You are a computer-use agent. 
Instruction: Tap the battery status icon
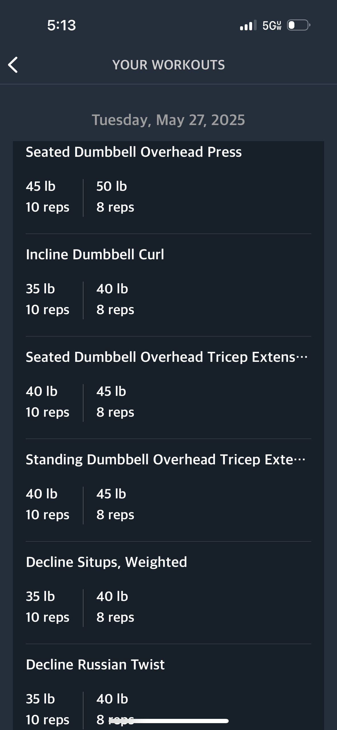pos(298,25)
